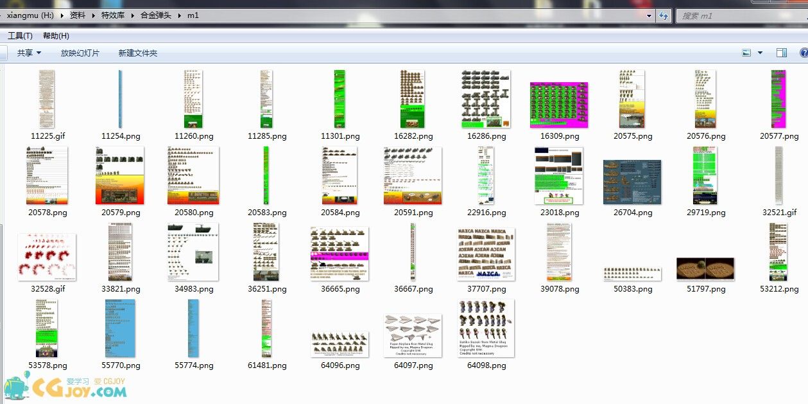The image size is (808, 404).
Task: Click the file name 33821.png
Action: [121, 289]
